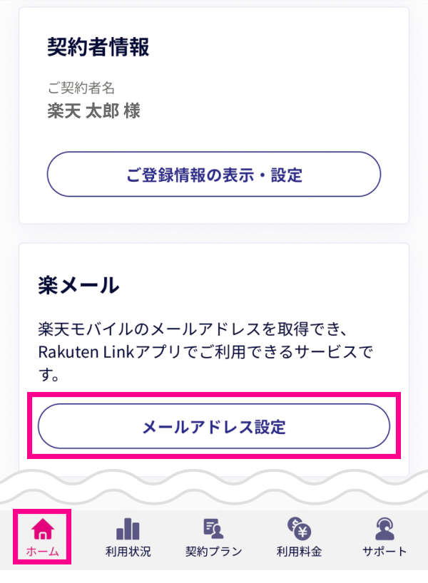The image size is (428, 583).
Task: Click the 楽メール service description paragraph
Action: (x=205, y=352)
